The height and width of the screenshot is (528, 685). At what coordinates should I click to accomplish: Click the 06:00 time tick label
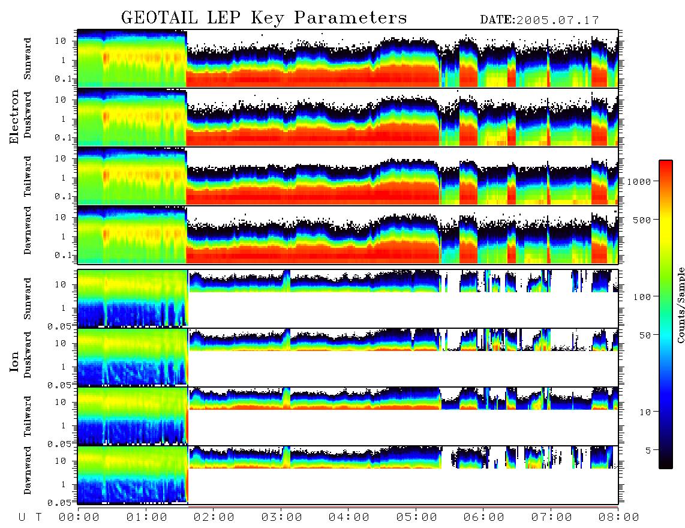pyautogui.click(x=484, y=517)
